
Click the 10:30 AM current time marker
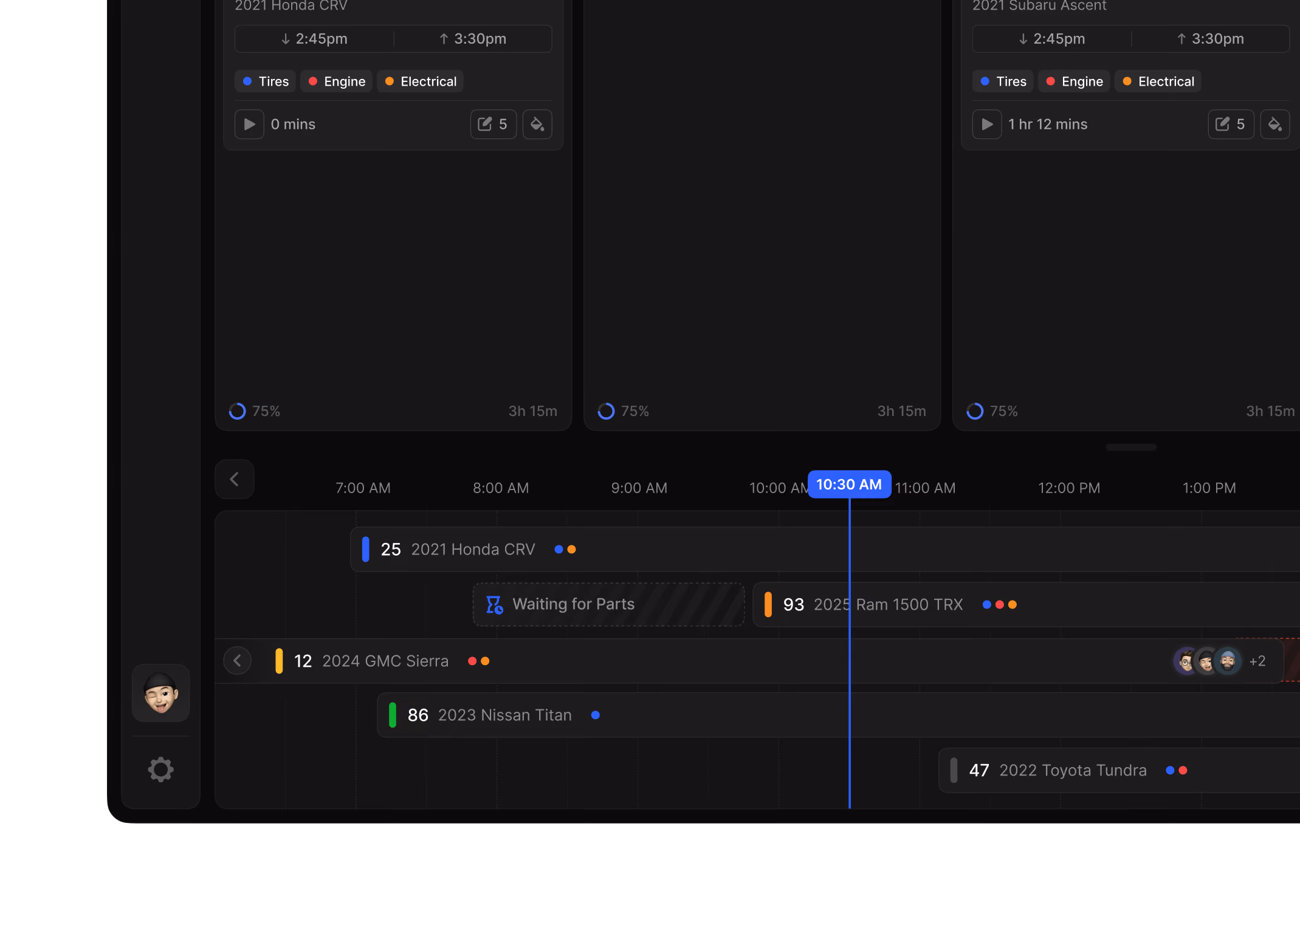pos(849,485)
